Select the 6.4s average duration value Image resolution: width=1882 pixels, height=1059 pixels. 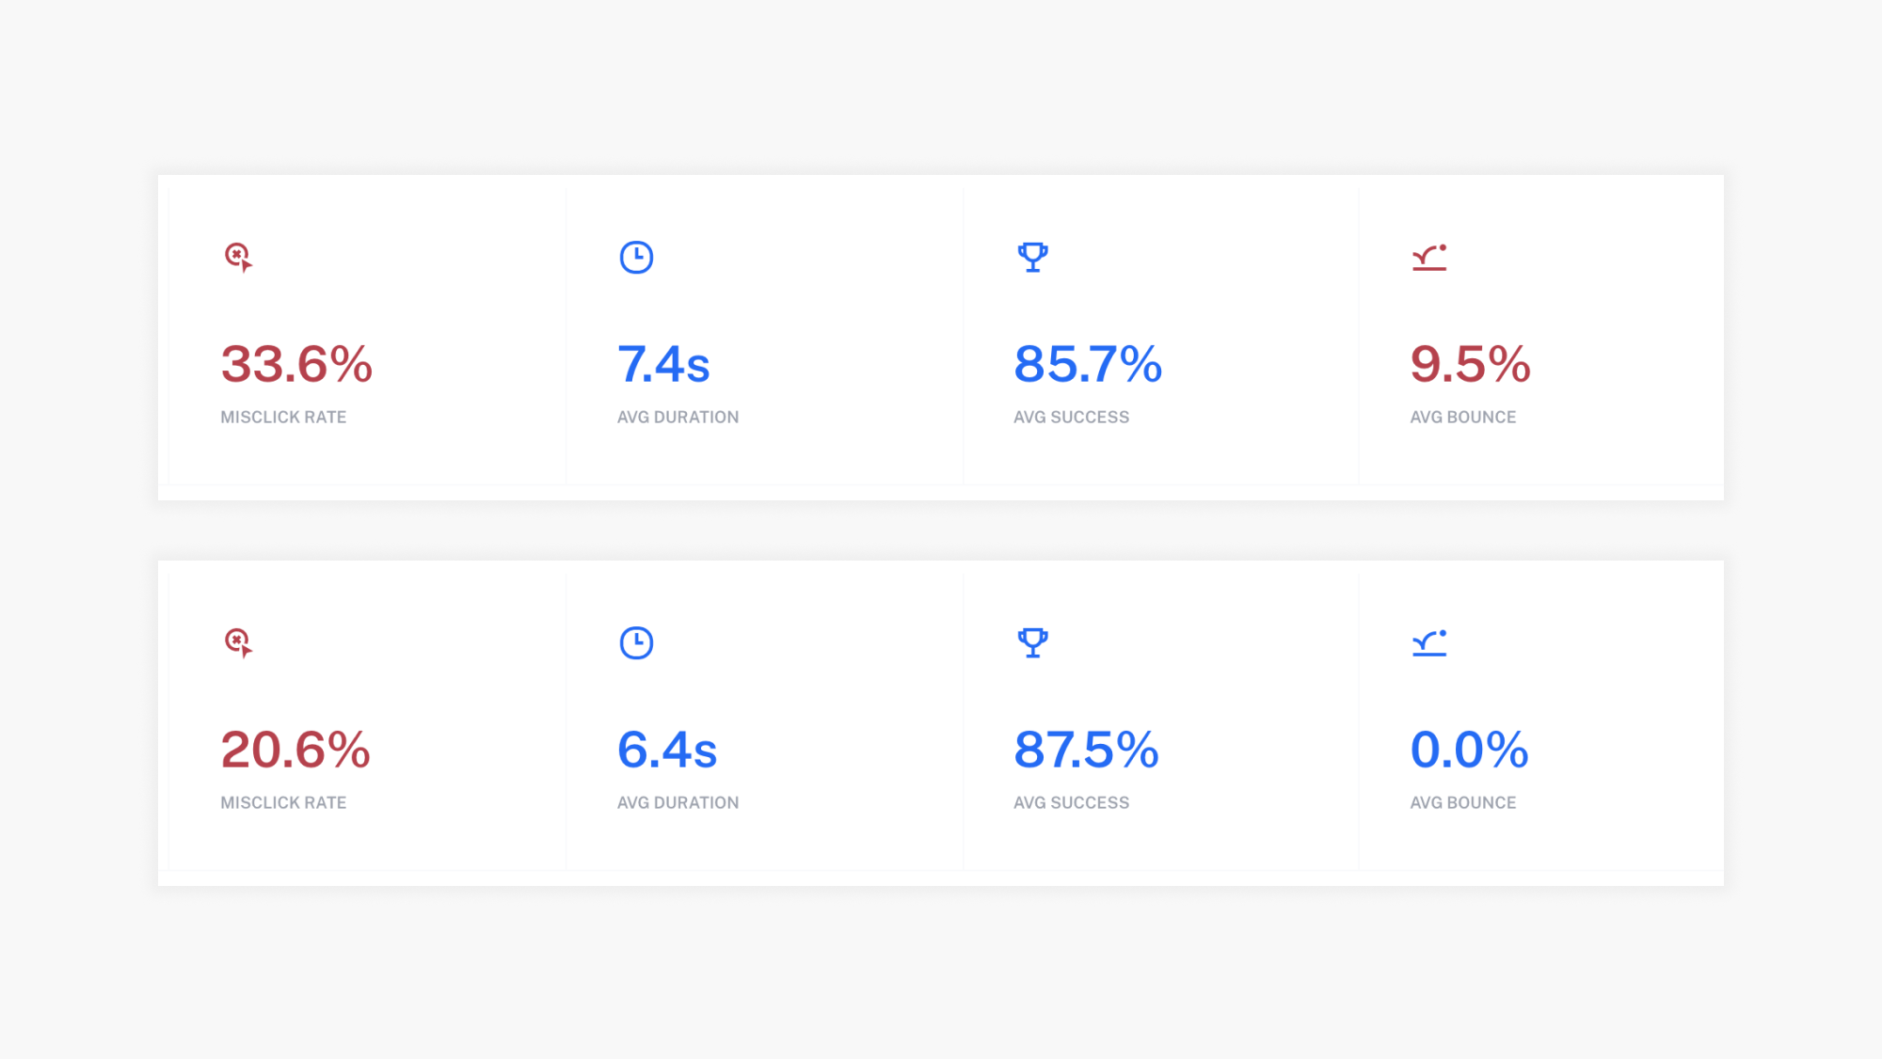667,750
